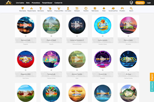This screenshot has width=154, height=102.
Task: Open the Slots top menu item
Action: coord(28,3)
